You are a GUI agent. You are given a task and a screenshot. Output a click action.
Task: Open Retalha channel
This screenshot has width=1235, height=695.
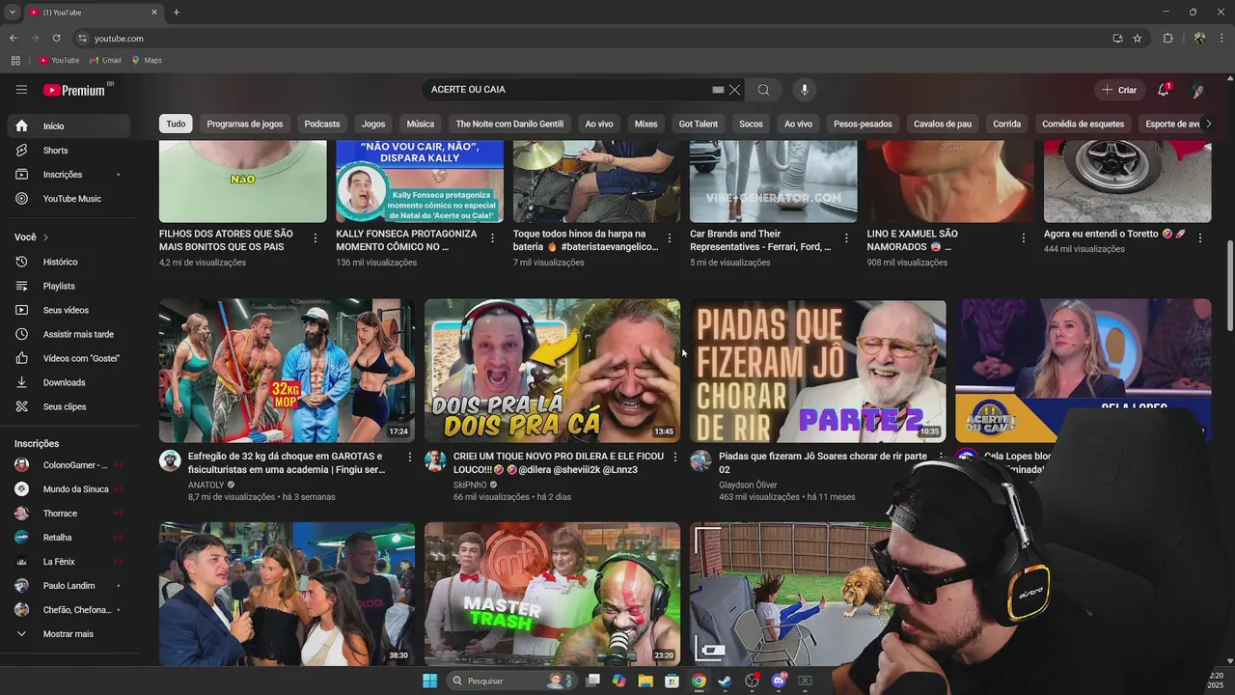pyautogui.click(x=67, y=538)
